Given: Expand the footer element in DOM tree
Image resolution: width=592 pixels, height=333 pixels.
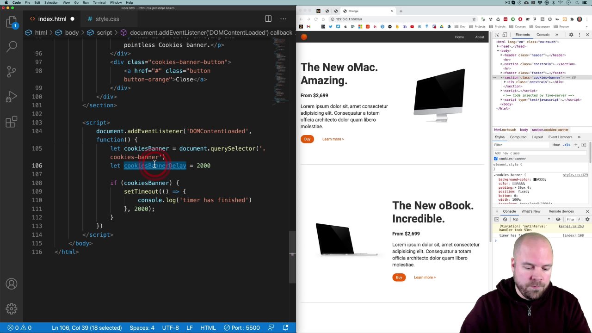Looking at the screenshot, I should 502,73.
